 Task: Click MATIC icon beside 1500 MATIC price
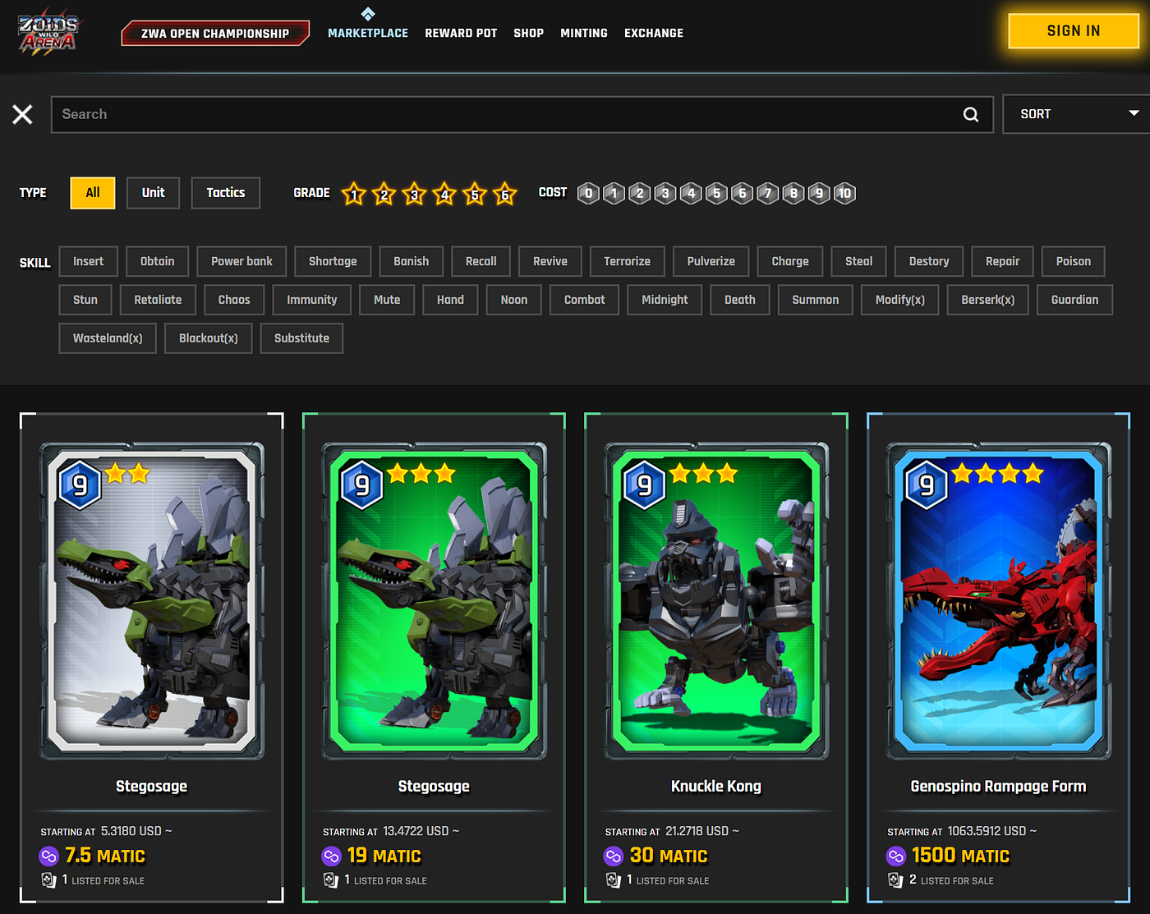(895, 857)
